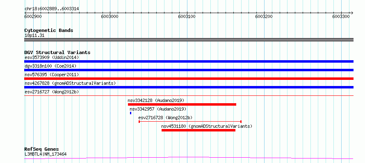Click the esv2716727 (Wong2012b) label

tap(52, 92)
